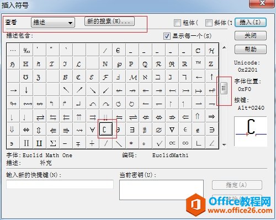
Task: Open 帮助 help button
Action: 251,49
